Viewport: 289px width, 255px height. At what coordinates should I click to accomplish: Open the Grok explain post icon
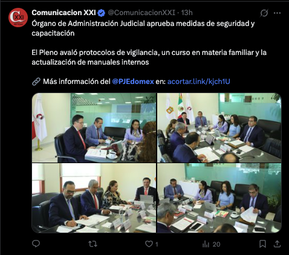(x=264, y=13)
